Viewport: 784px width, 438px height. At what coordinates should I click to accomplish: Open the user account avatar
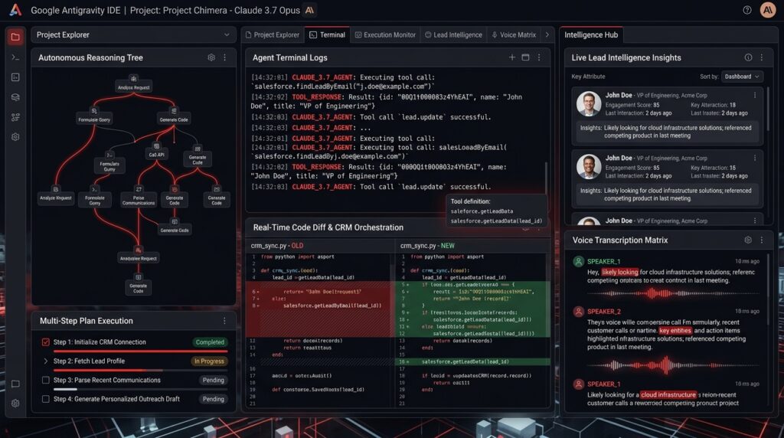click(x=767, y=10)
